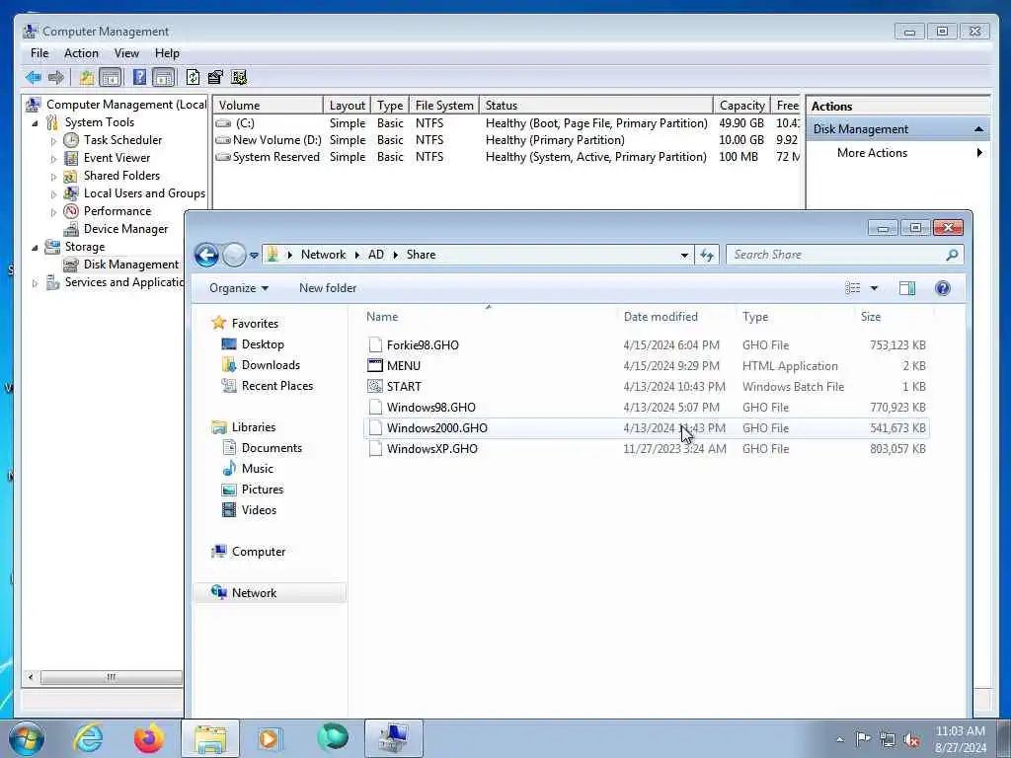Open the view options dropdown arrow
The width and height of the screenshot is (1011, 758).
click(x=875, y=288)
